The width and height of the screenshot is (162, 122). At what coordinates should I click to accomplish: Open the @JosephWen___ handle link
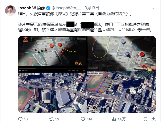(66, 8)
